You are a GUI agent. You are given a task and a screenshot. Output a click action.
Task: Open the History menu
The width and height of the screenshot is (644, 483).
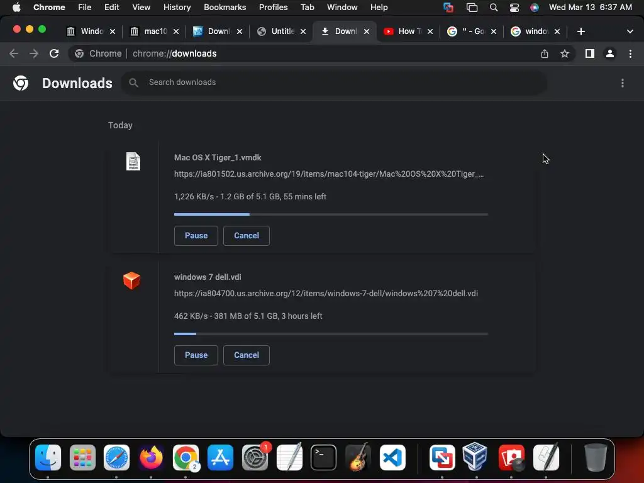pyautogui.click(x=177, y=8)
